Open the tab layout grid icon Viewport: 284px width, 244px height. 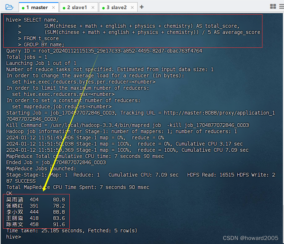[x=273, y=7]
